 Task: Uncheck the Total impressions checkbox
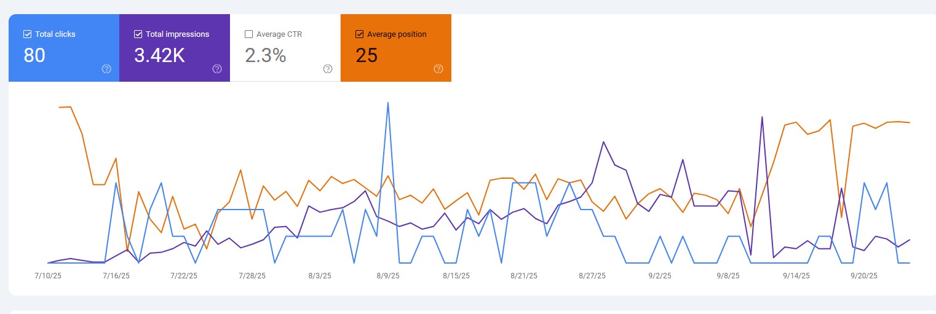pos(138,34)
